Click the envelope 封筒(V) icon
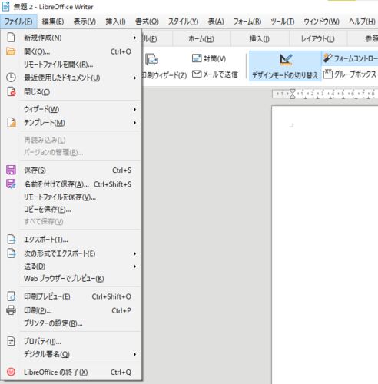This screenshot has width=378, height=384. tap(197, 58)
